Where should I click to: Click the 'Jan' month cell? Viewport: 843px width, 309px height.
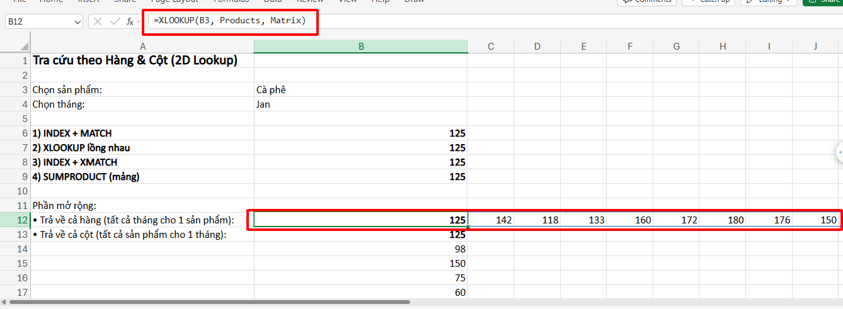point(361,104)
